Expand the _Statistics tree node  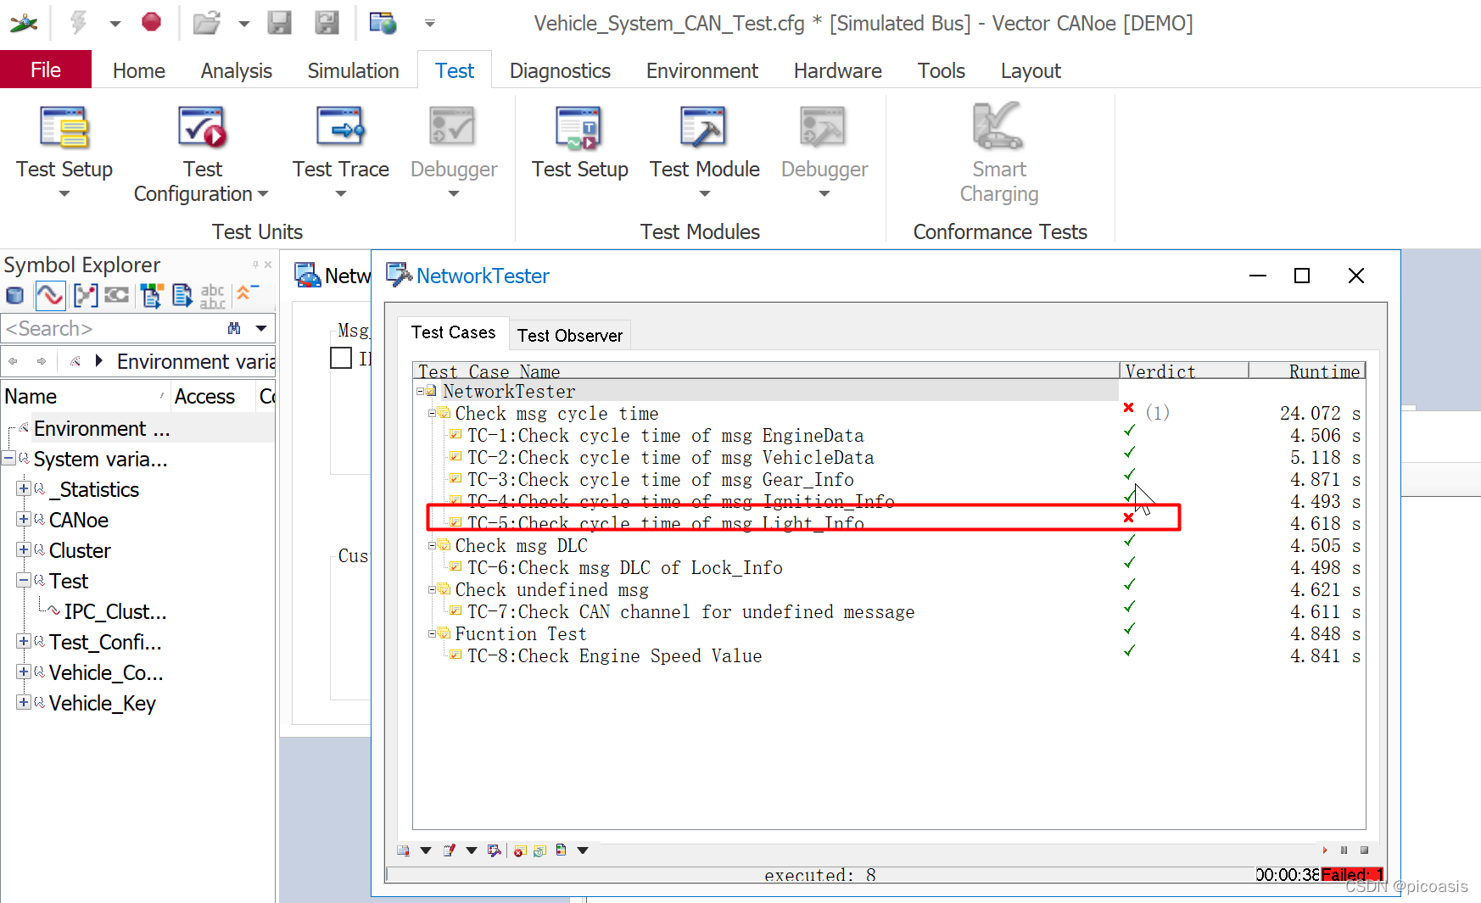point(24,489)
